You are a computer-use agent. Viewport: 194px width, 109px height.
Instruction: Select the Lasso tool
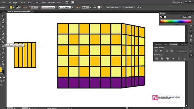pyautogui.click(x=3, y=20)
